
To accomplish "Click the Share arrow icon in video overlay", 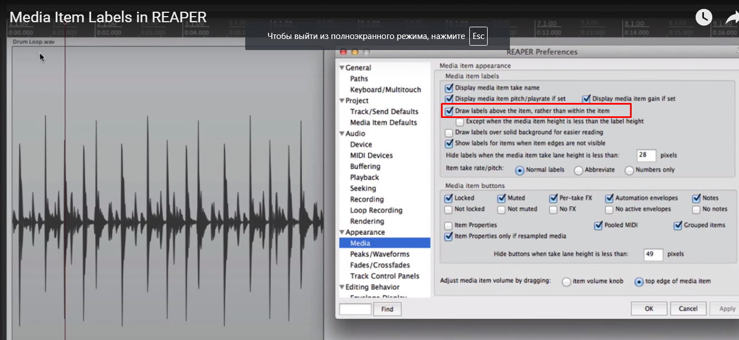I will [732, 18].
